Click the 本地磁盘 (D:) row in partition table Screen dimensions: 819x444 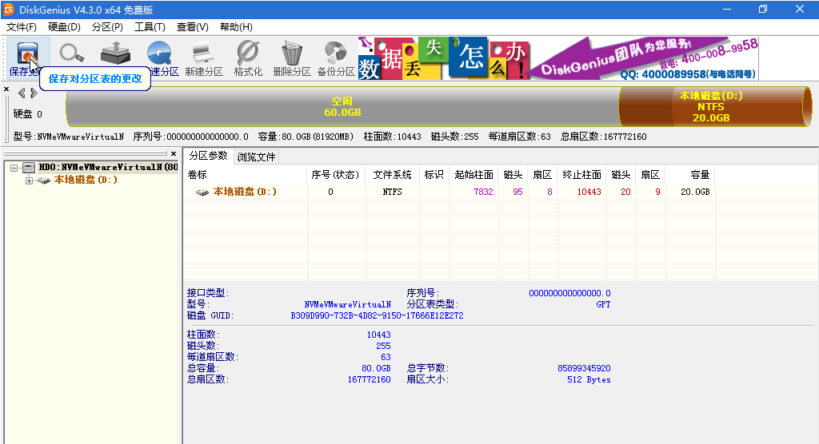coord(449,192)
